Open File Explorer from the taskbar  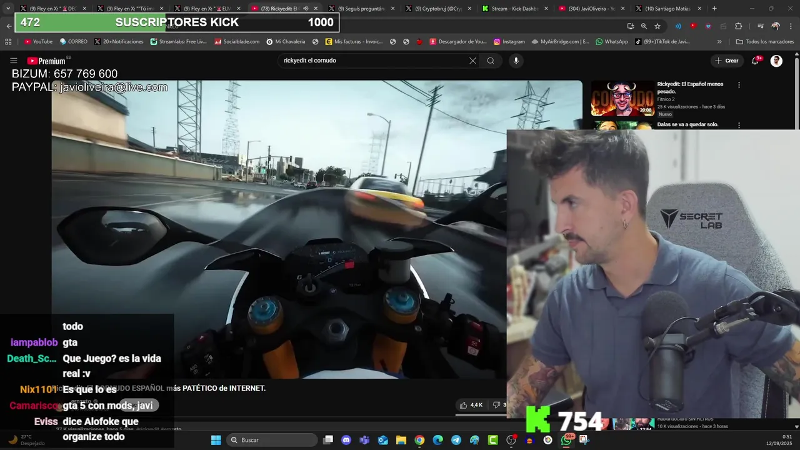click(401, 440)
